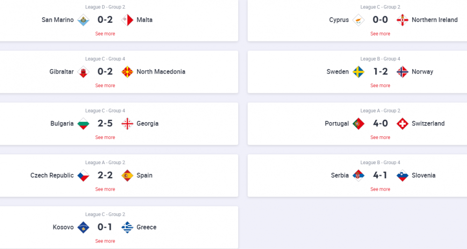Click the Serbia flag icon
Viewport: 467px width, 249px height.
pos(359,175)
